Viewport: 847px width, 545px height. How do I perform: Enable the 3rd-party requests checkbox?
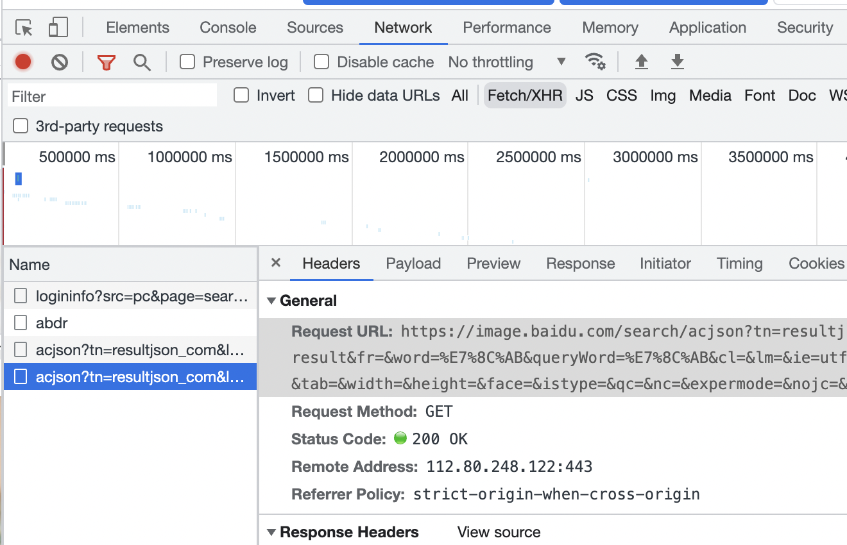(21, 126)
